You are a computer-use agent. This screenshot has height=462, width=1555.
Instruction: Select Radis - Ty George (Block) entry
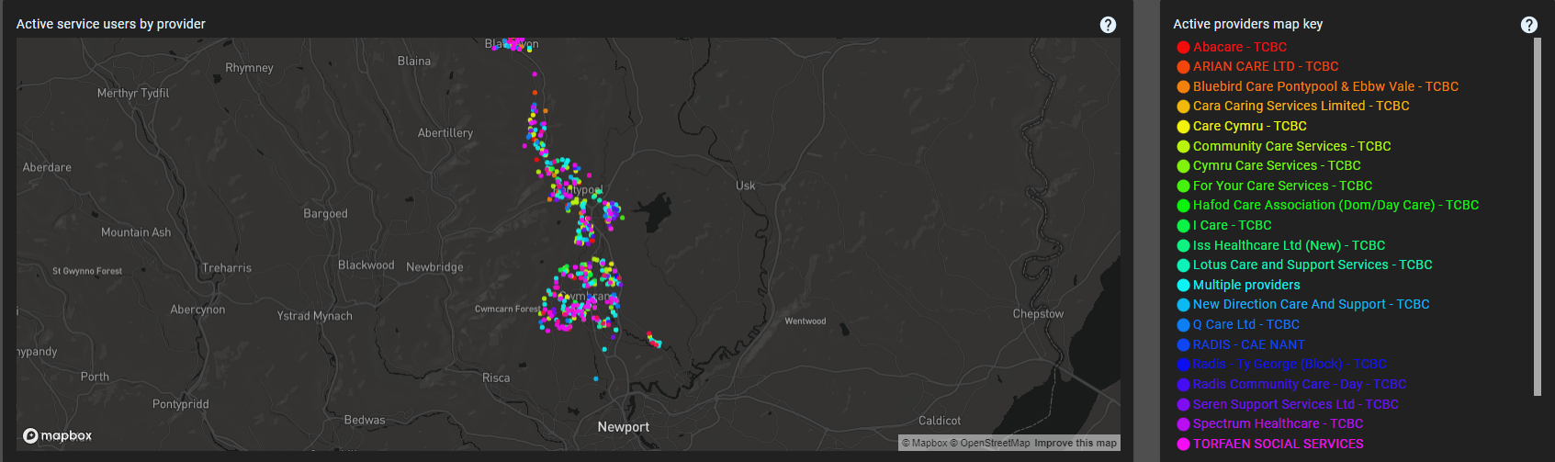tap(1290, 364)
